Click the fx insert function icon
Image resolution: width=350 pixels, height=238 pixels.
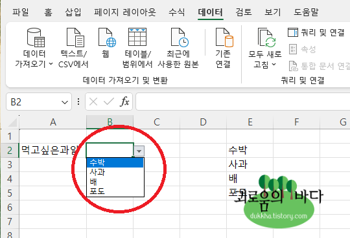(x=124, y=102)
